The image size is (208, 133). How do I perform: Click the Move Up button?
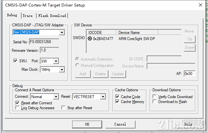pos(190,39)
